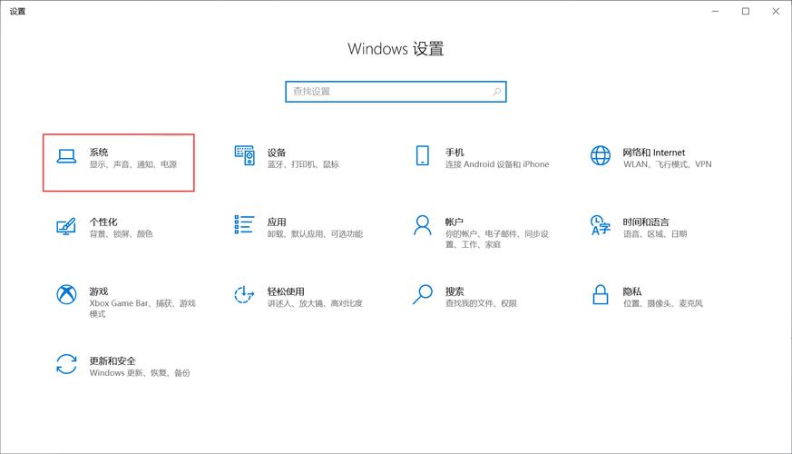Screen dimensions: 792x454
Task: Minimize the 设置 window
Action: click(715, 11)
